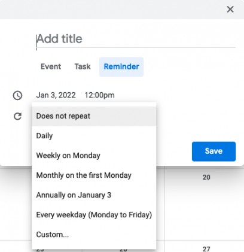Screen dimensions: 244x252
Task: Choose Does not repeat option
Action: (94, 116)
